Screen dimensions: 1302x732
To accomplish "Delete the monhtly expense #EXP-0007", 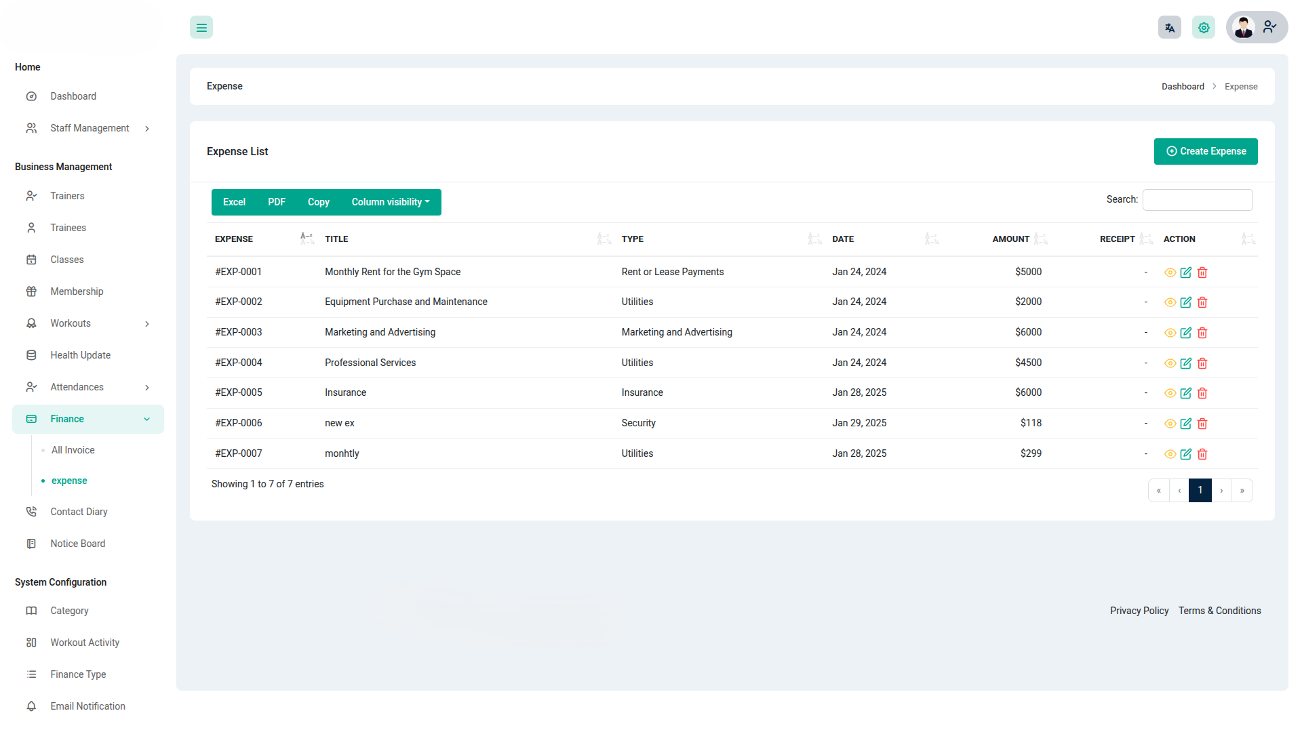I will (x=1202, y=454).
